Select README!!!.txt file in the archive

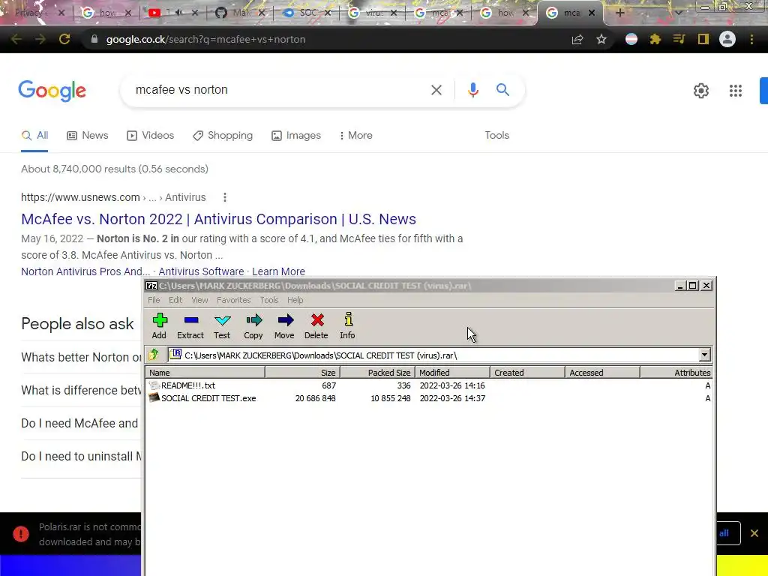[188, 385]
